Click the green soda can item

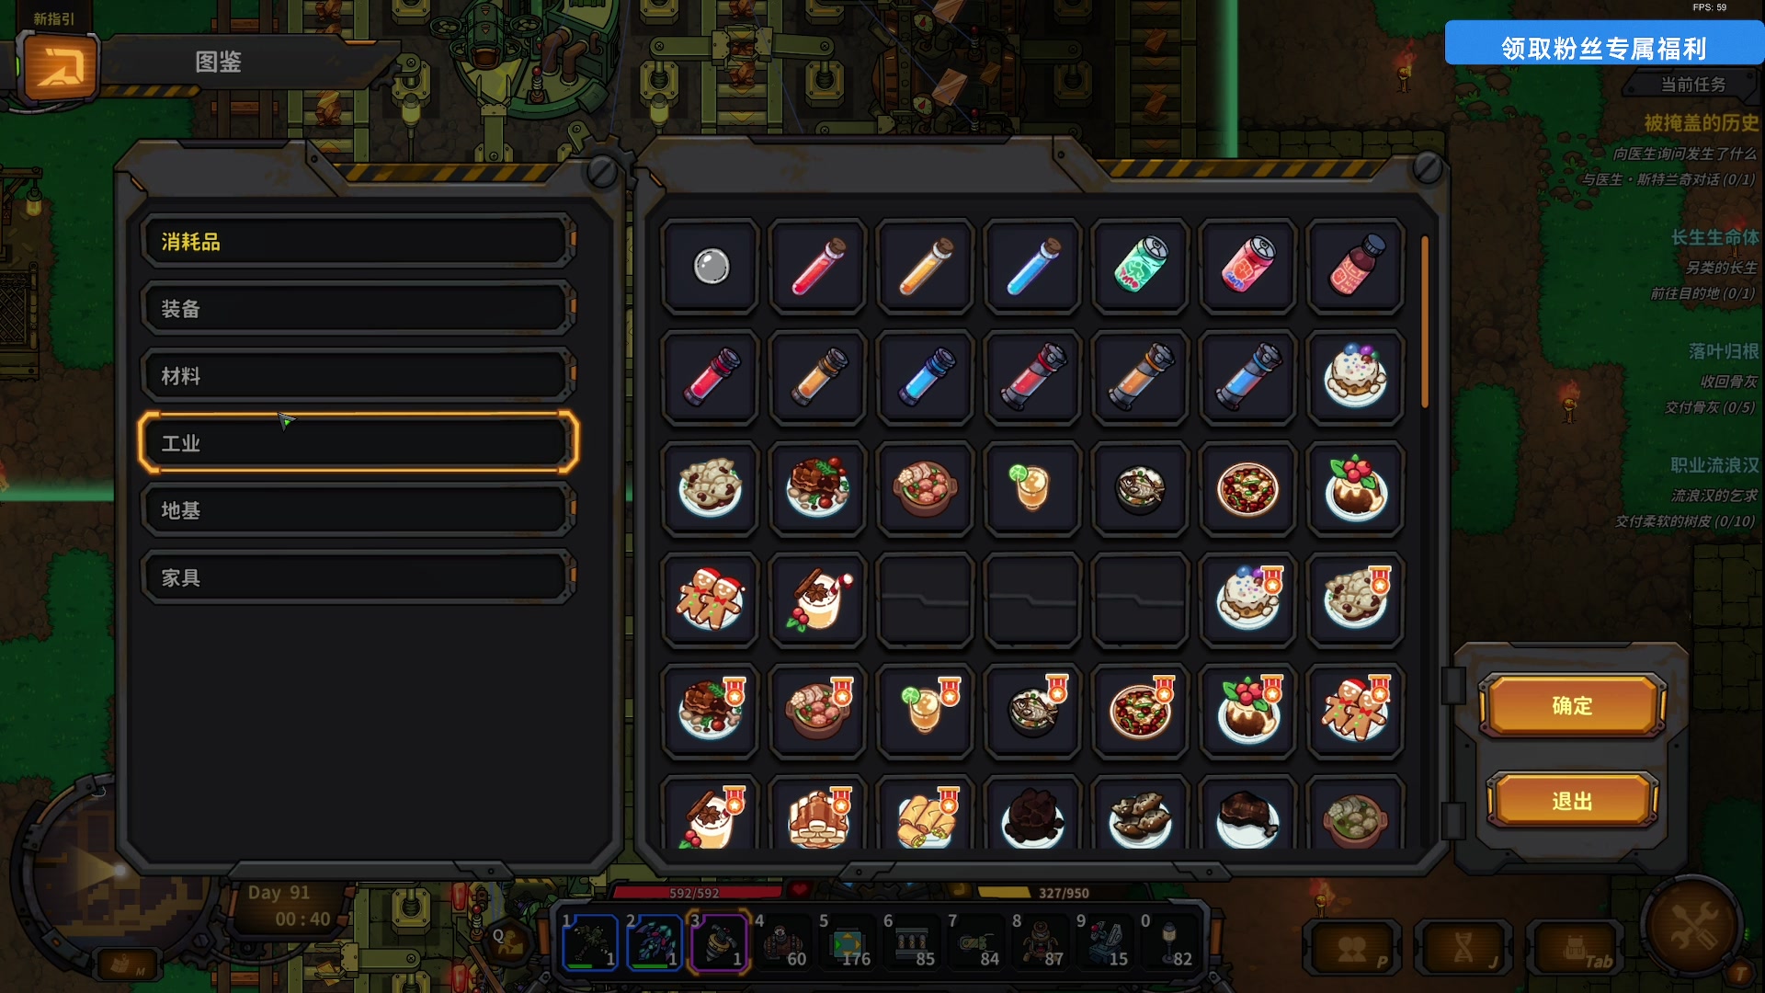pos(1140,267)
